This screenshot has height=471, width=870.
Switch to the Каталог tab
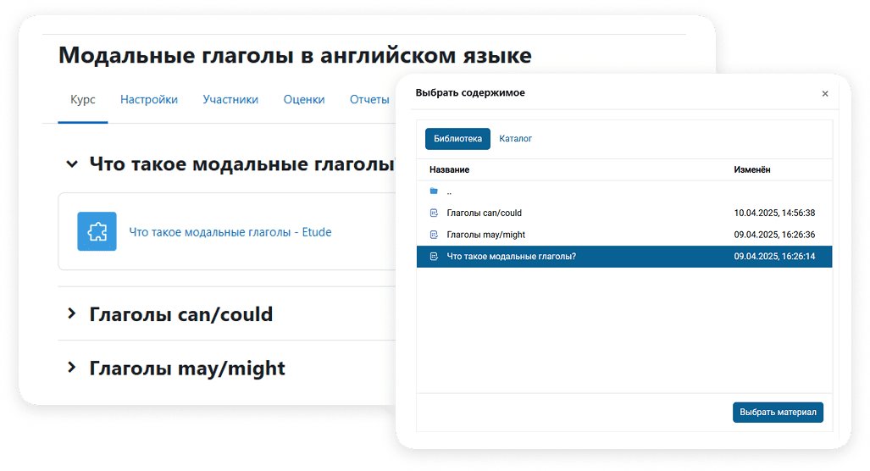[515, 139]
